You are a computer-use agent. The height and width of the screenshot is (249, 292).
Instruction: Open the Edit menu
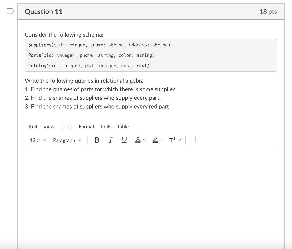point(33,127)
